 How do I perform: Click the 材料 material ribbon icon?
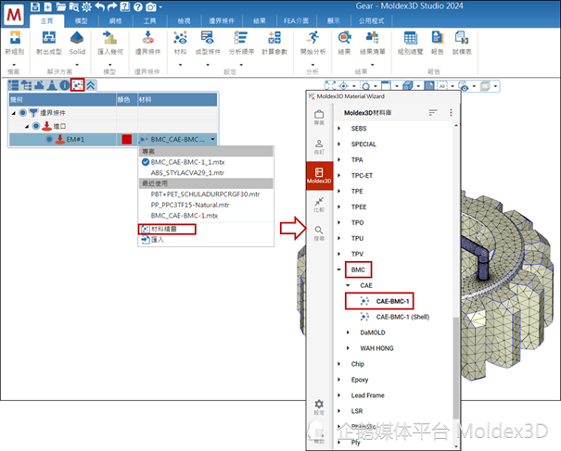click(180, 38)
